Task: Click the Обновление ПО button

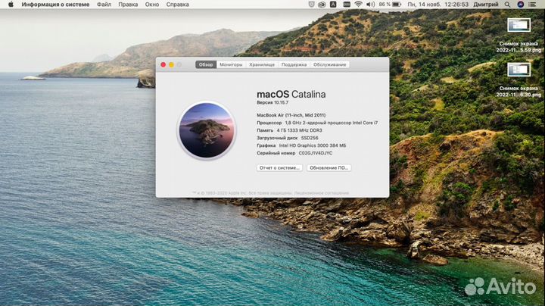Action: (x=329, y=167)
